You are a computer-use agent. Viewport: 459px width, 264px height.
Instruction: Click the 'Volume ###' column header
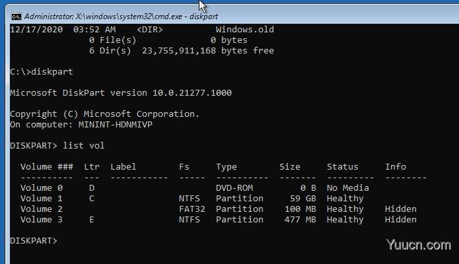46,166
